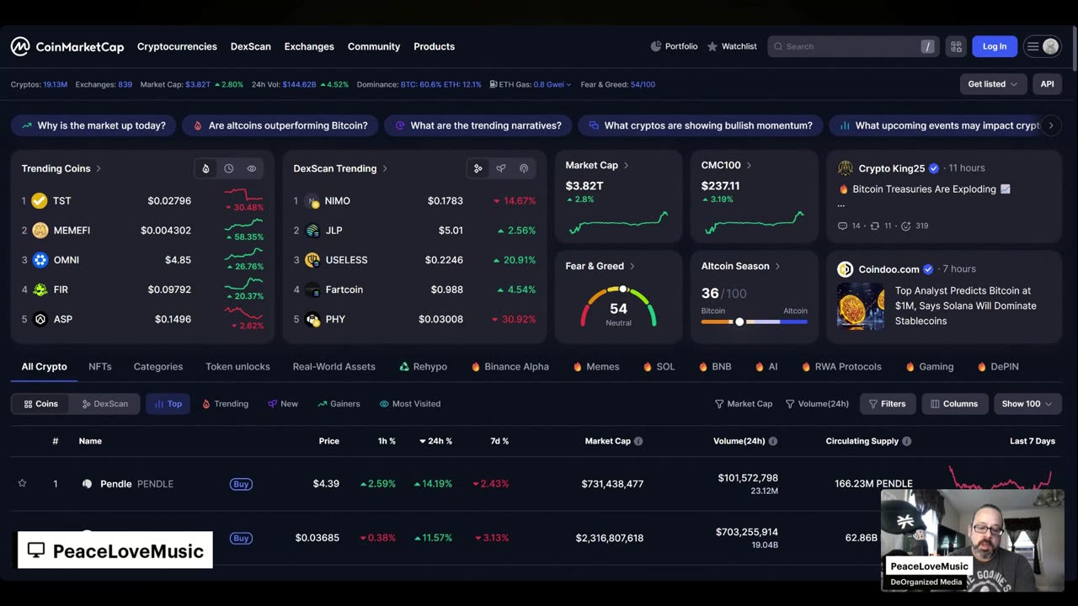Click the Coindoo.com avatar icon
The image size is (1078, 606).
845,269
